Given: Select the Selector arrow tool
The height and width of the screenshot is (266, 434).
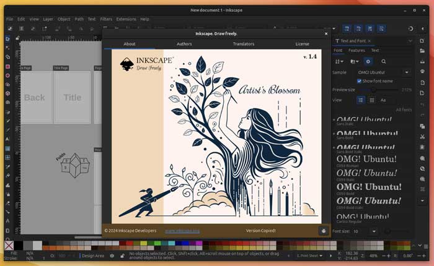Looking at the screenshot, I should pyautogui.click(x=7, y=39).
